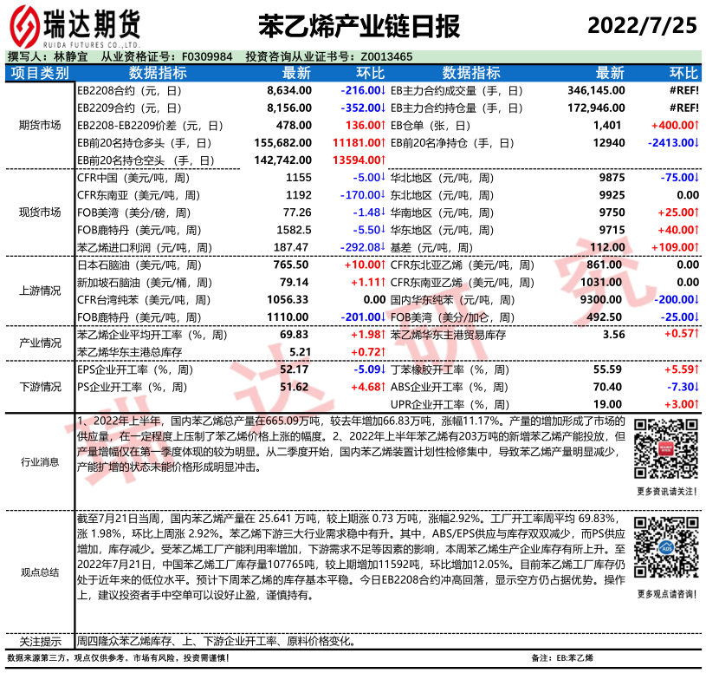
Task: Click the 行业消息 section label
Action: (39, 462)
